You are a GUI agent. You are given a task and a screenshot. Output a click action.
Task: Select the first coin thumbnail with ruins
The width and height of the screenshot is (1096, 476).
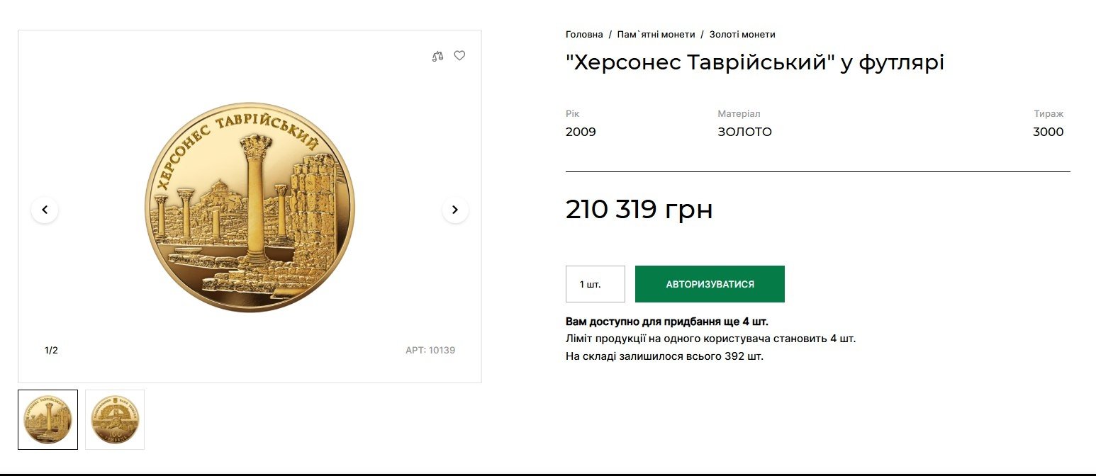click(x=48, y=419)
